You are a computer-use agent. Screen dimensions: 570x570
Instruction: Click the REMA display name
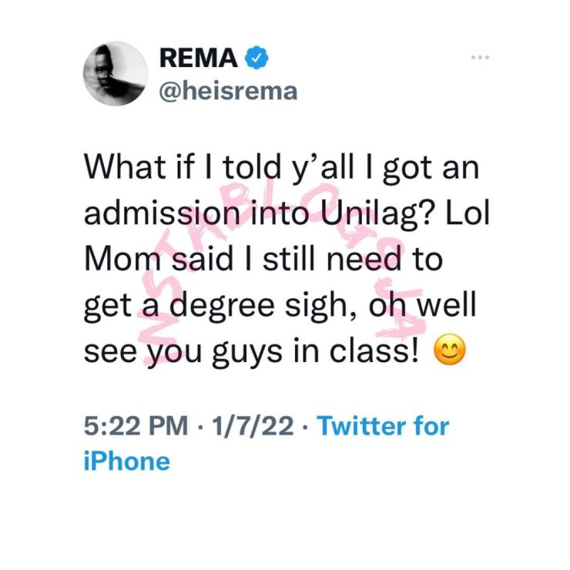point(199,58)
